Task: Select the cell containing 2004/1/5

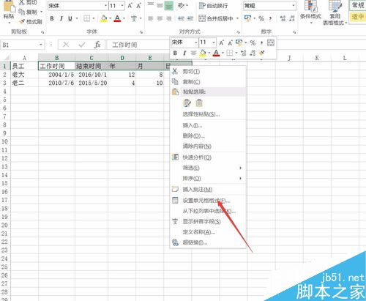Action: [x=56, y=75]
